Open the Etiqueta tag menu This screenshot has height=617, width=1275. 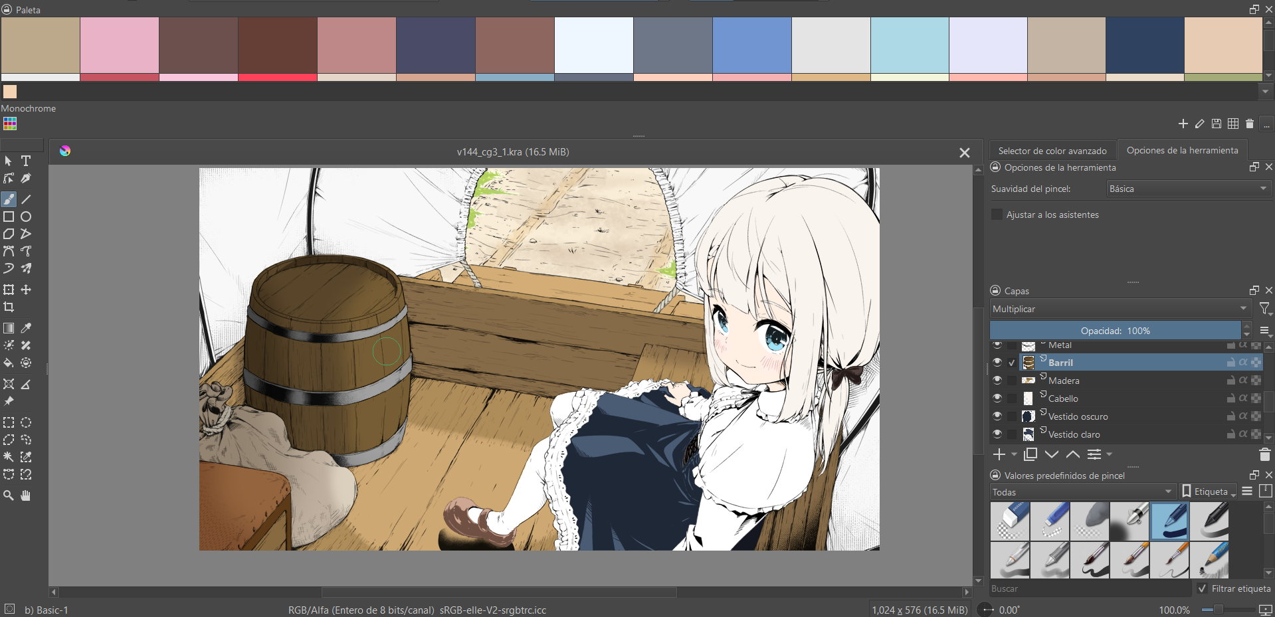point(1209,492)
